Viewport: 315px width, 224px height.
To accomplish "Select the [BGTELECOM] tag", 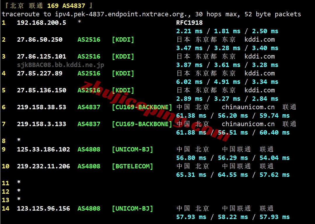I will (132, 166).
